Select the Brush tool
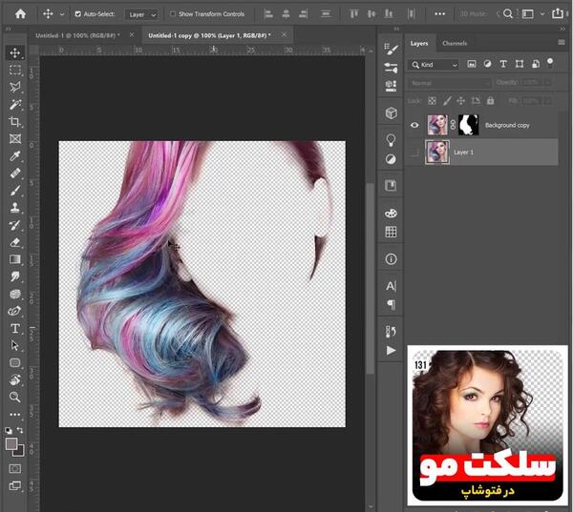This screenshot has height=512, width=573. (x=15, y=191)
